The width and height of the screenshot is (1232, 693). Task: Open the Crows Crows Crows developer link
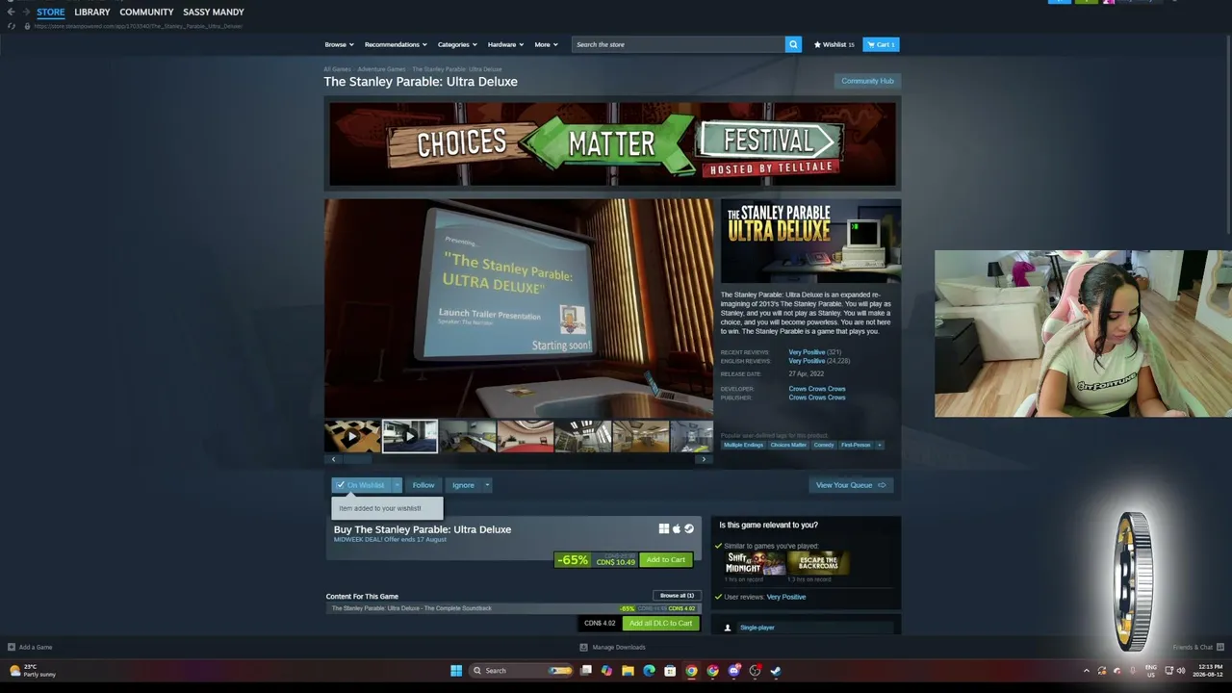(817, 389)
